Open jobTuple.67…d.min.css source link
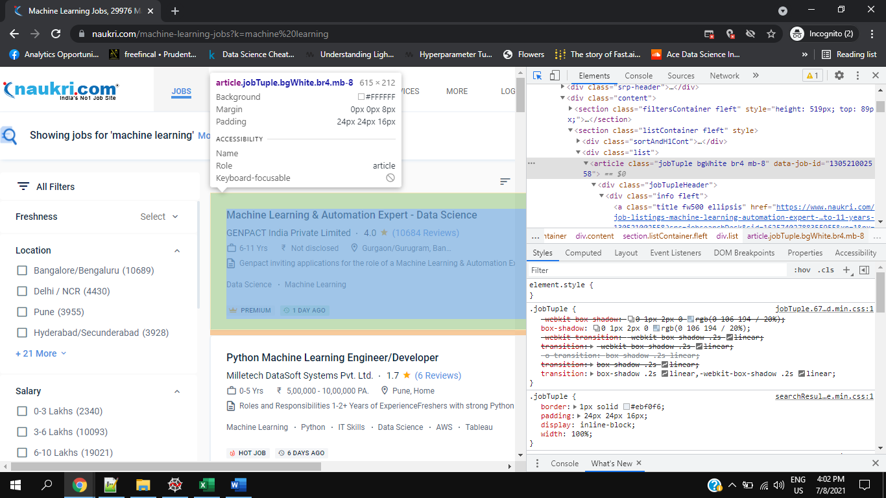The image size is (886, 498). click(x=824, y=309)
